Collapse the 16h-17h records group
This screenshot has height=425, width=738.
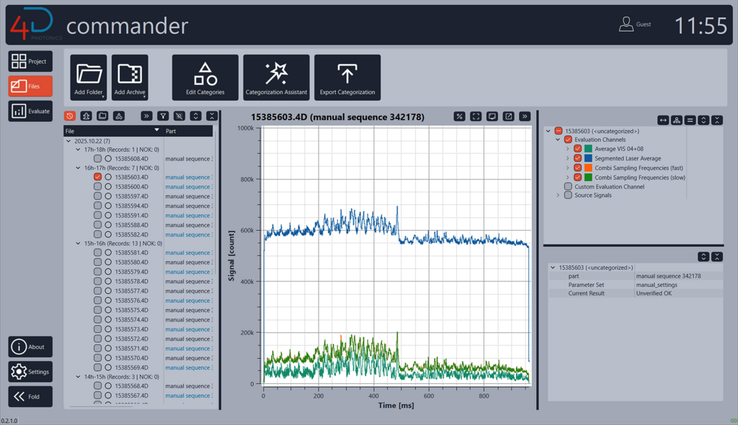coord(78,168)
